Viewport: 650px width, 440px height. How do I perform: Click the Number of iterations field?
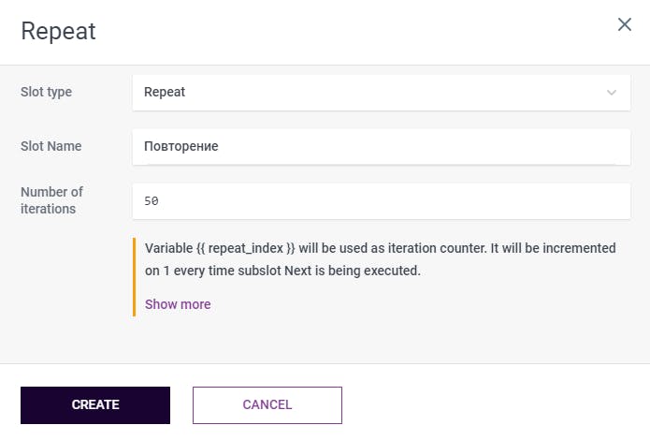point(382,201)
